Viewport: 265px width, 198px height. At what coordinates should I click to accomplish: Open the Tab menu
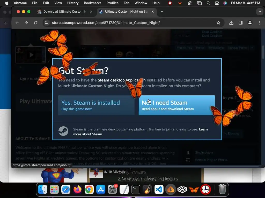pyautogui.click(x=126, y=3)
